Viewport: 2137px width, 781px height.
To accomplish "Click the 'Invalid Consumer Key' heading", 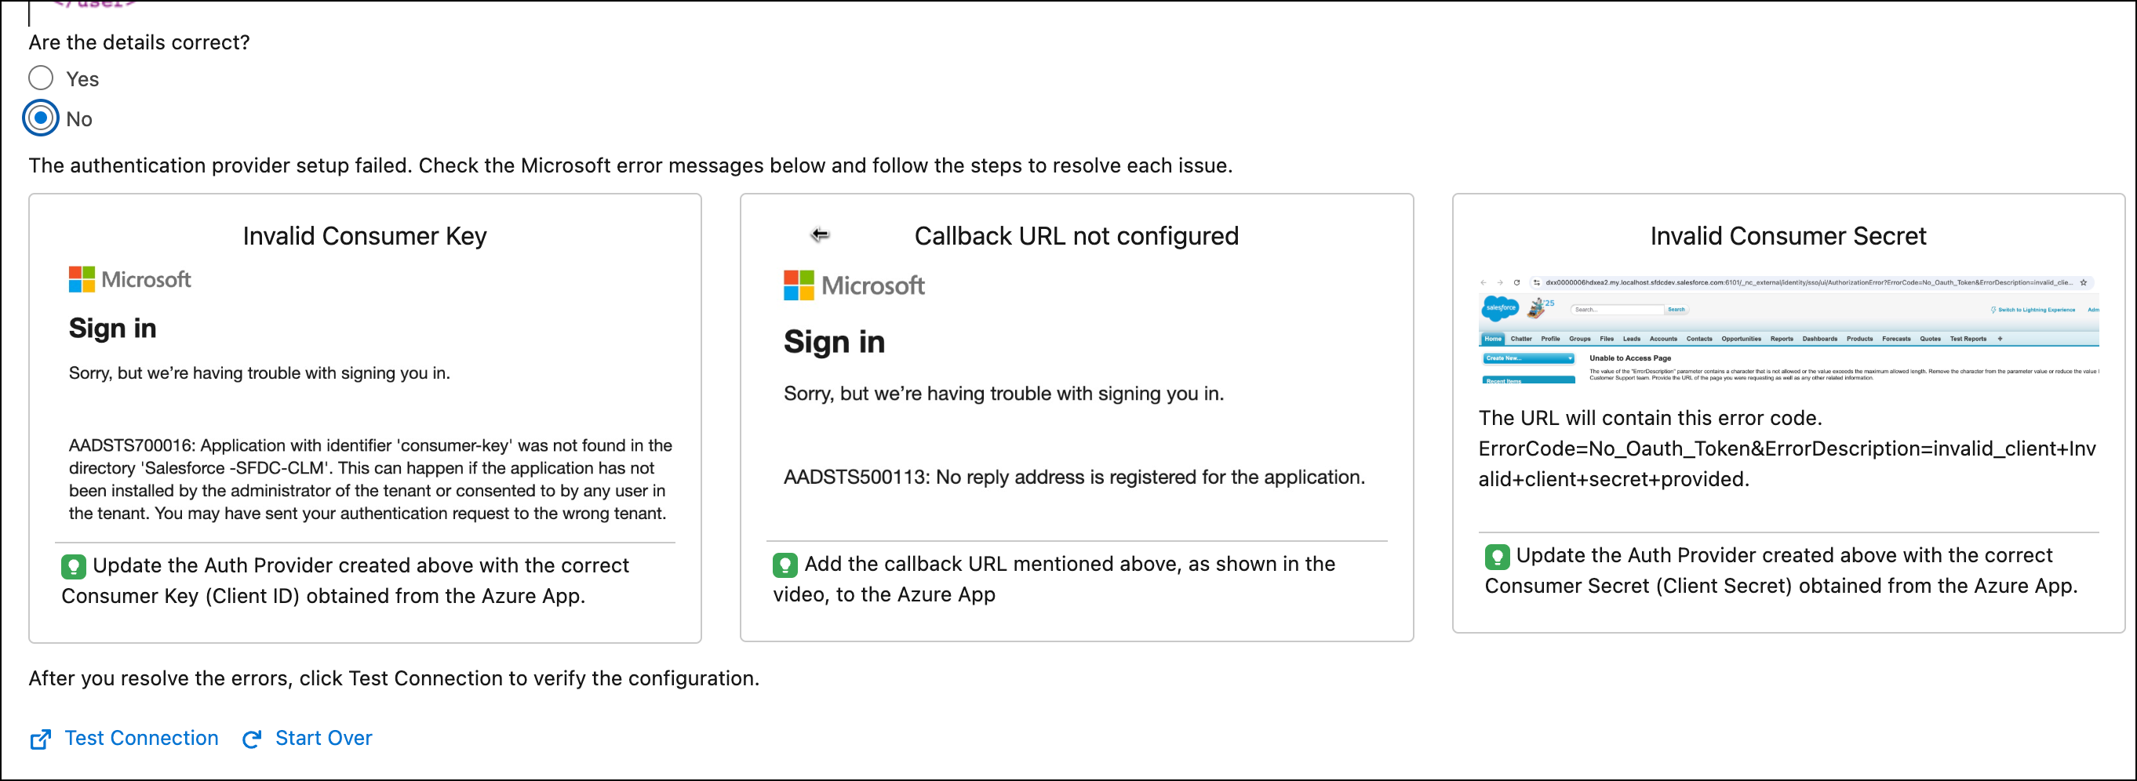I will click(x=365, y=236).
